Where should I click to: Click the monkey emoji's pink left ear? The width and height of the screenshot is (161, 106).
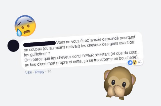(x=107, y=75)
